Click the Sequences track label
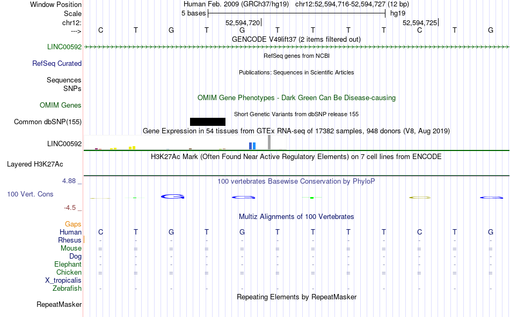 (x=64, y=80)
